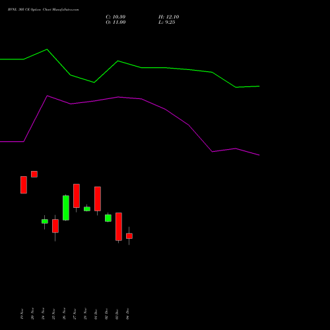This screenshot has width=330, height=330.
Task: Select the '25 Nov' date label
Action: pos(53,314)
